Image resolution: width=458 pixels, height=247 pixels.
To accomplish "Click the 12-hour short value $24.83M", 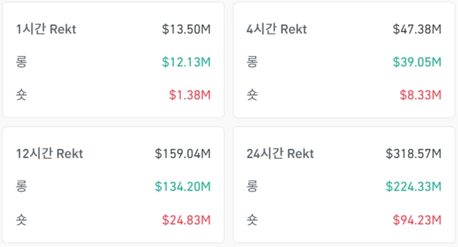I will pos(186,220).
